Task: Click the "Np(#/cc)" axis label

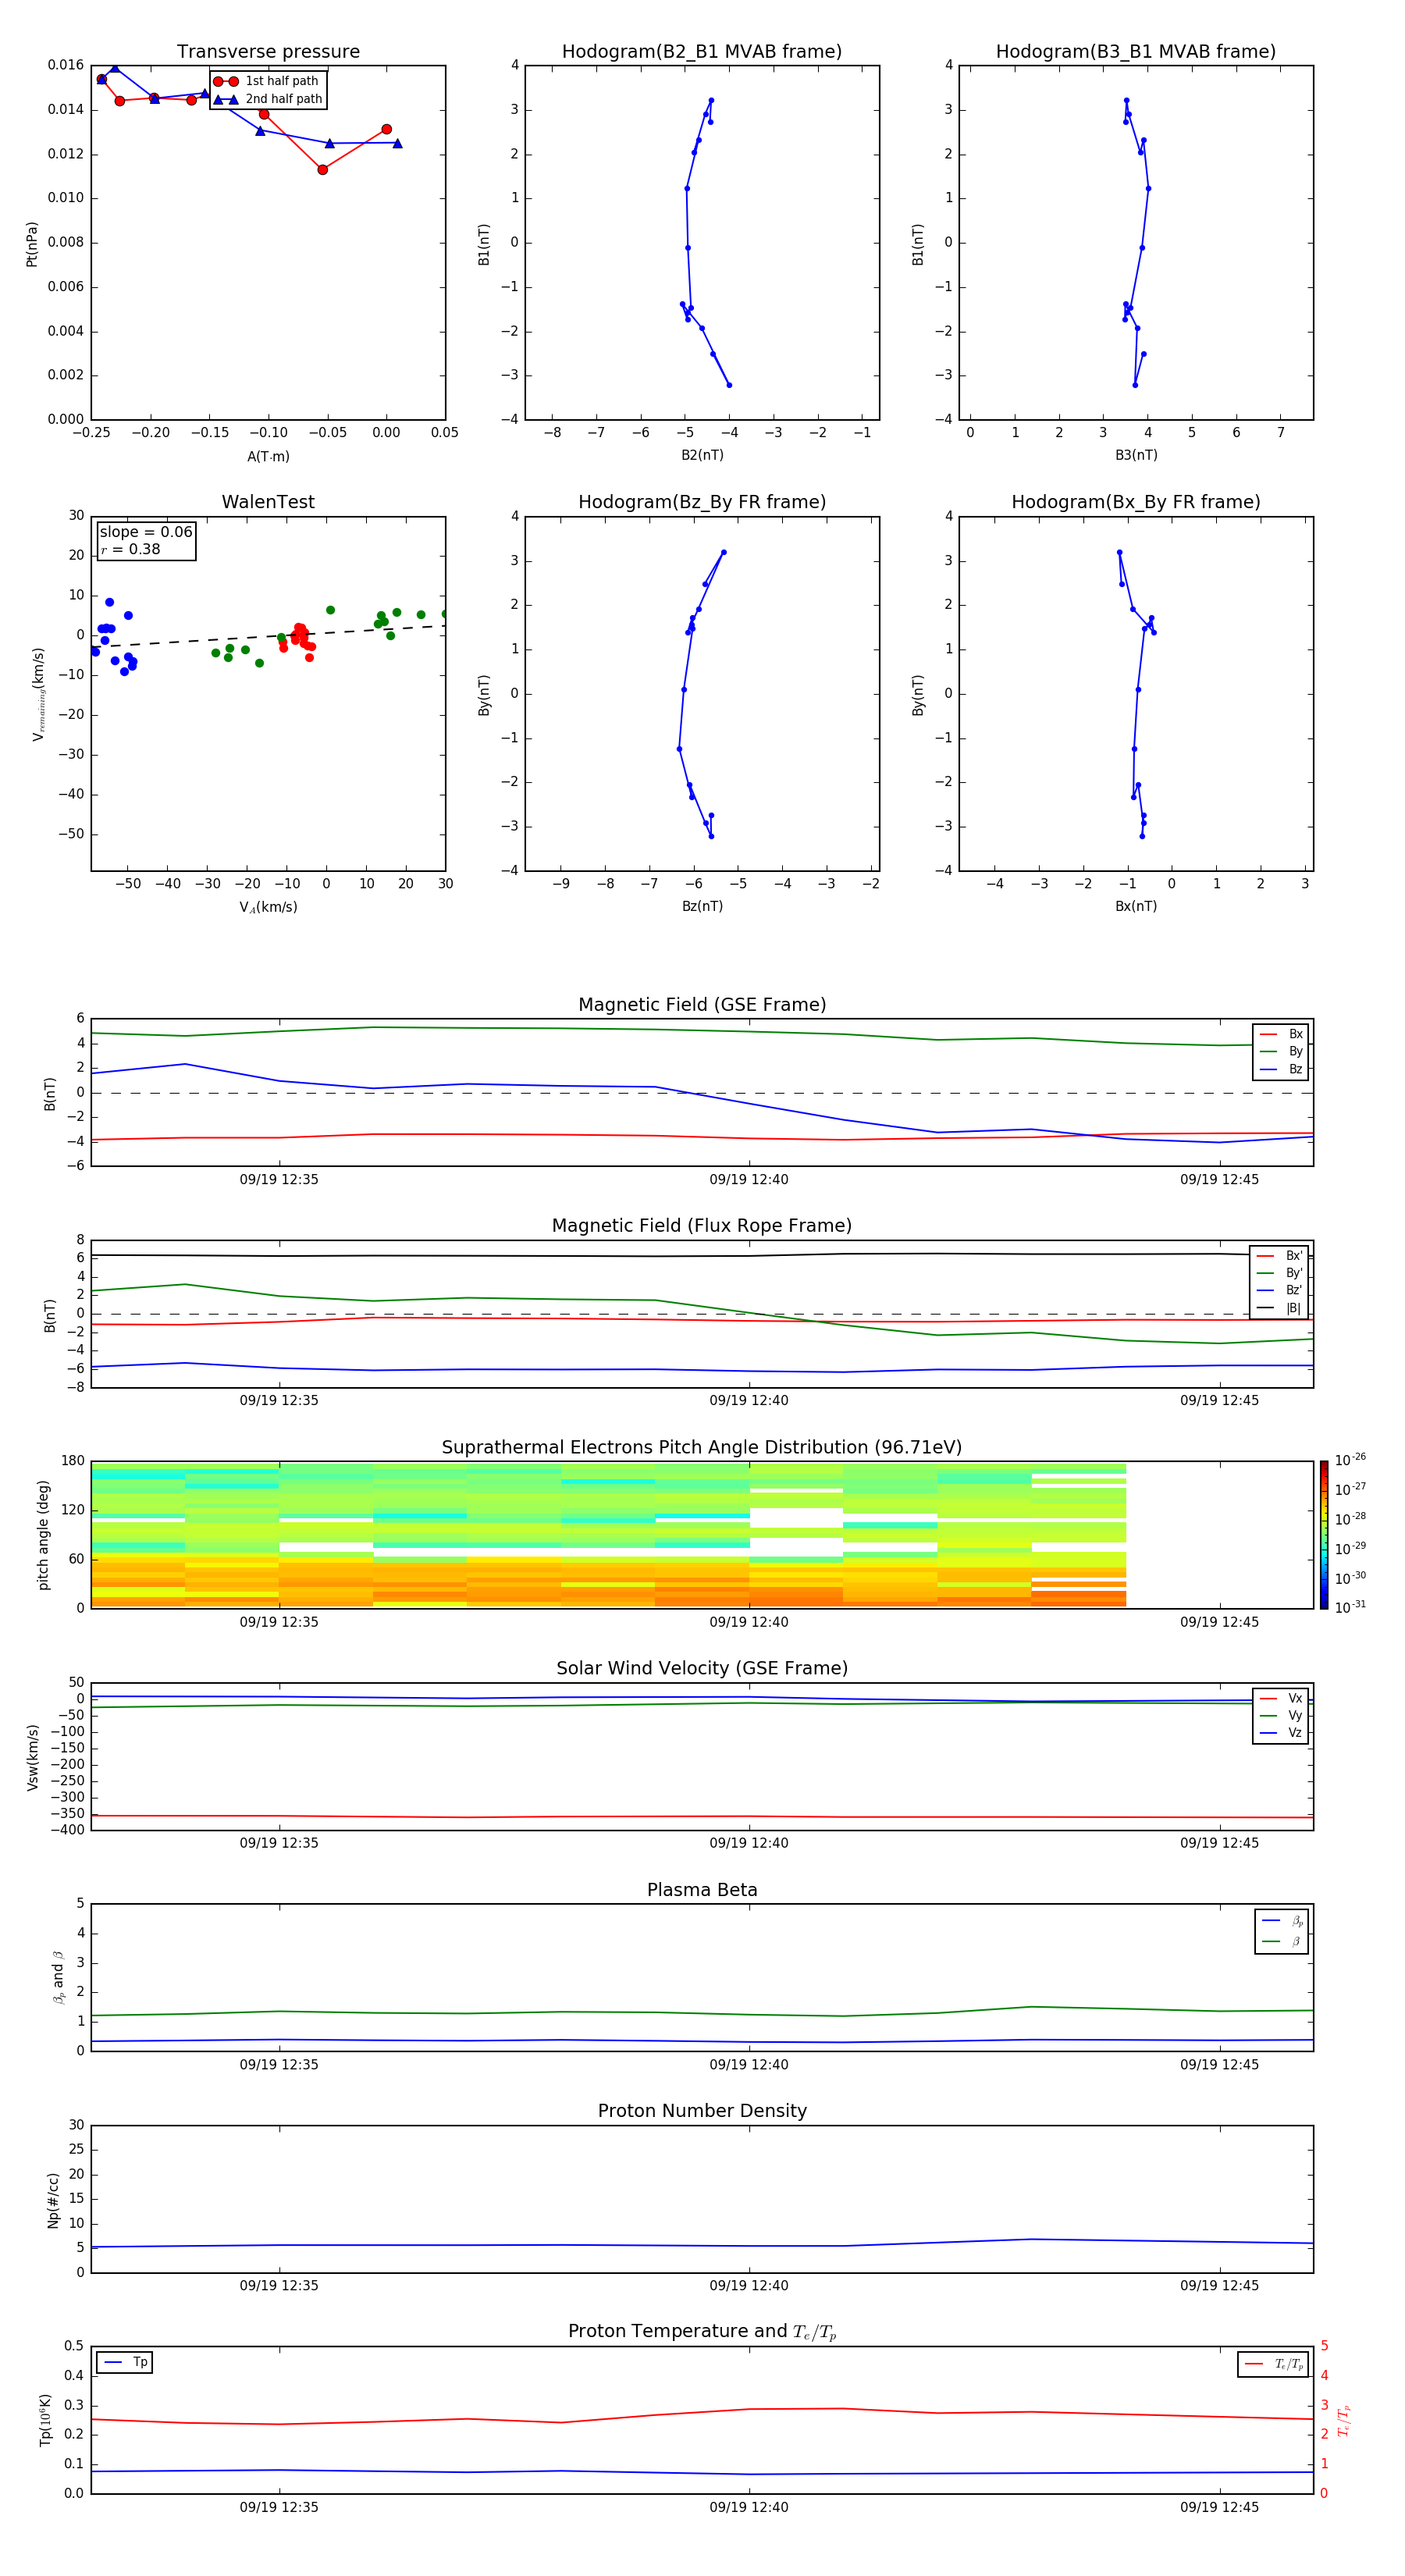Action: [53, 2200]
